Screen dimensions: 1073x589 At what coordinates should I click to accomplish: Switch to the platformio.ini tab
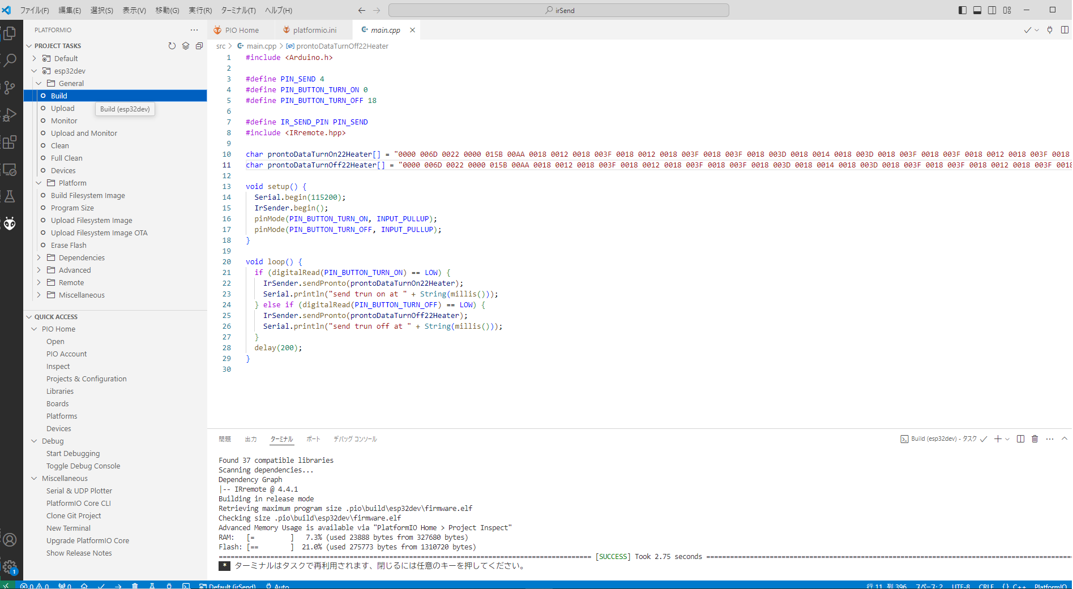coord(314,30)
